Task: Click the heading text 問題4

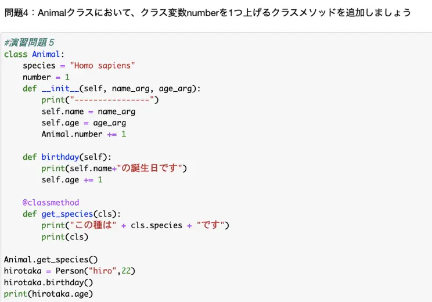Action: (x=16, y=13)
